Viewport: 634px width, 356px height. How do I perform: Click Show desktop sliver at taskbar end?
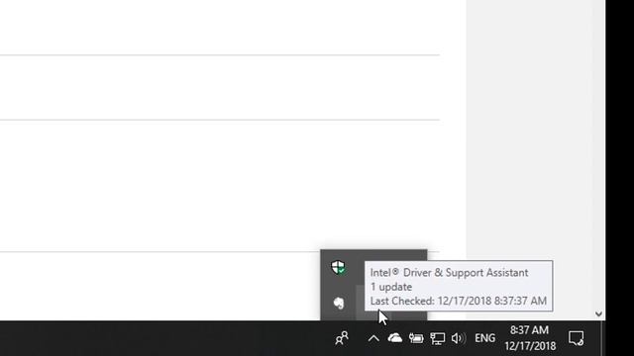point(603,338)
